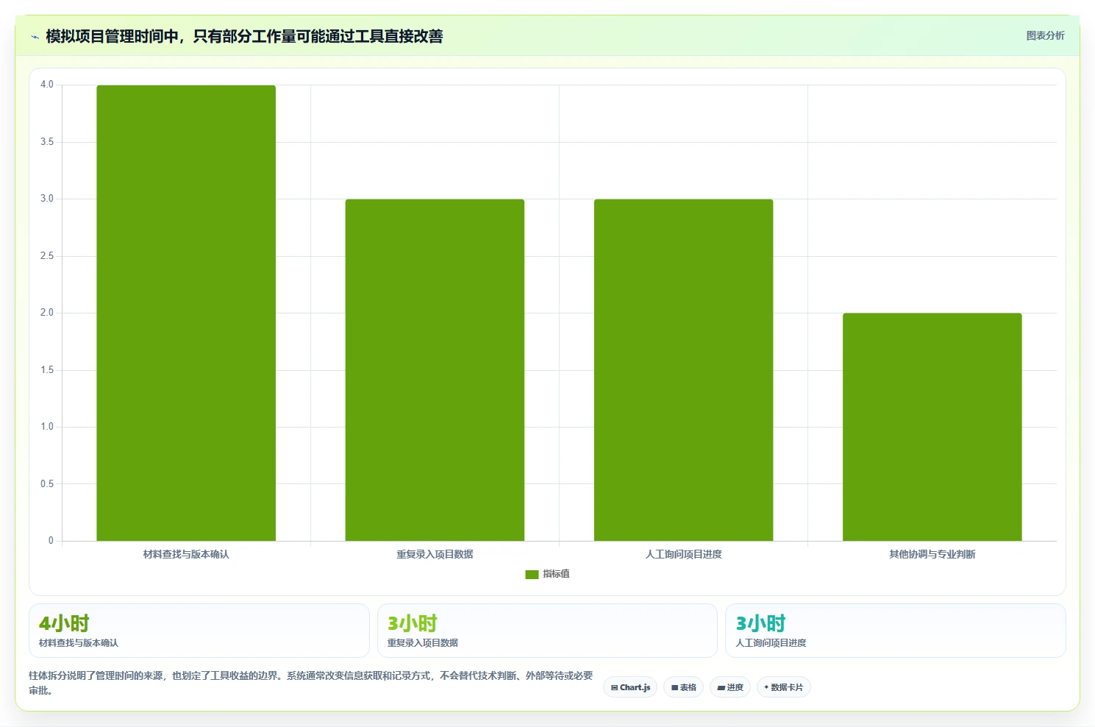Toggle the 指标值 legend color box
Screen dimensions: 1095x727
532,574
